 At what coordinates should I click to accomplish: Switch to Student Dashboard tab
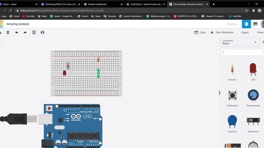[x=103, y=4]
